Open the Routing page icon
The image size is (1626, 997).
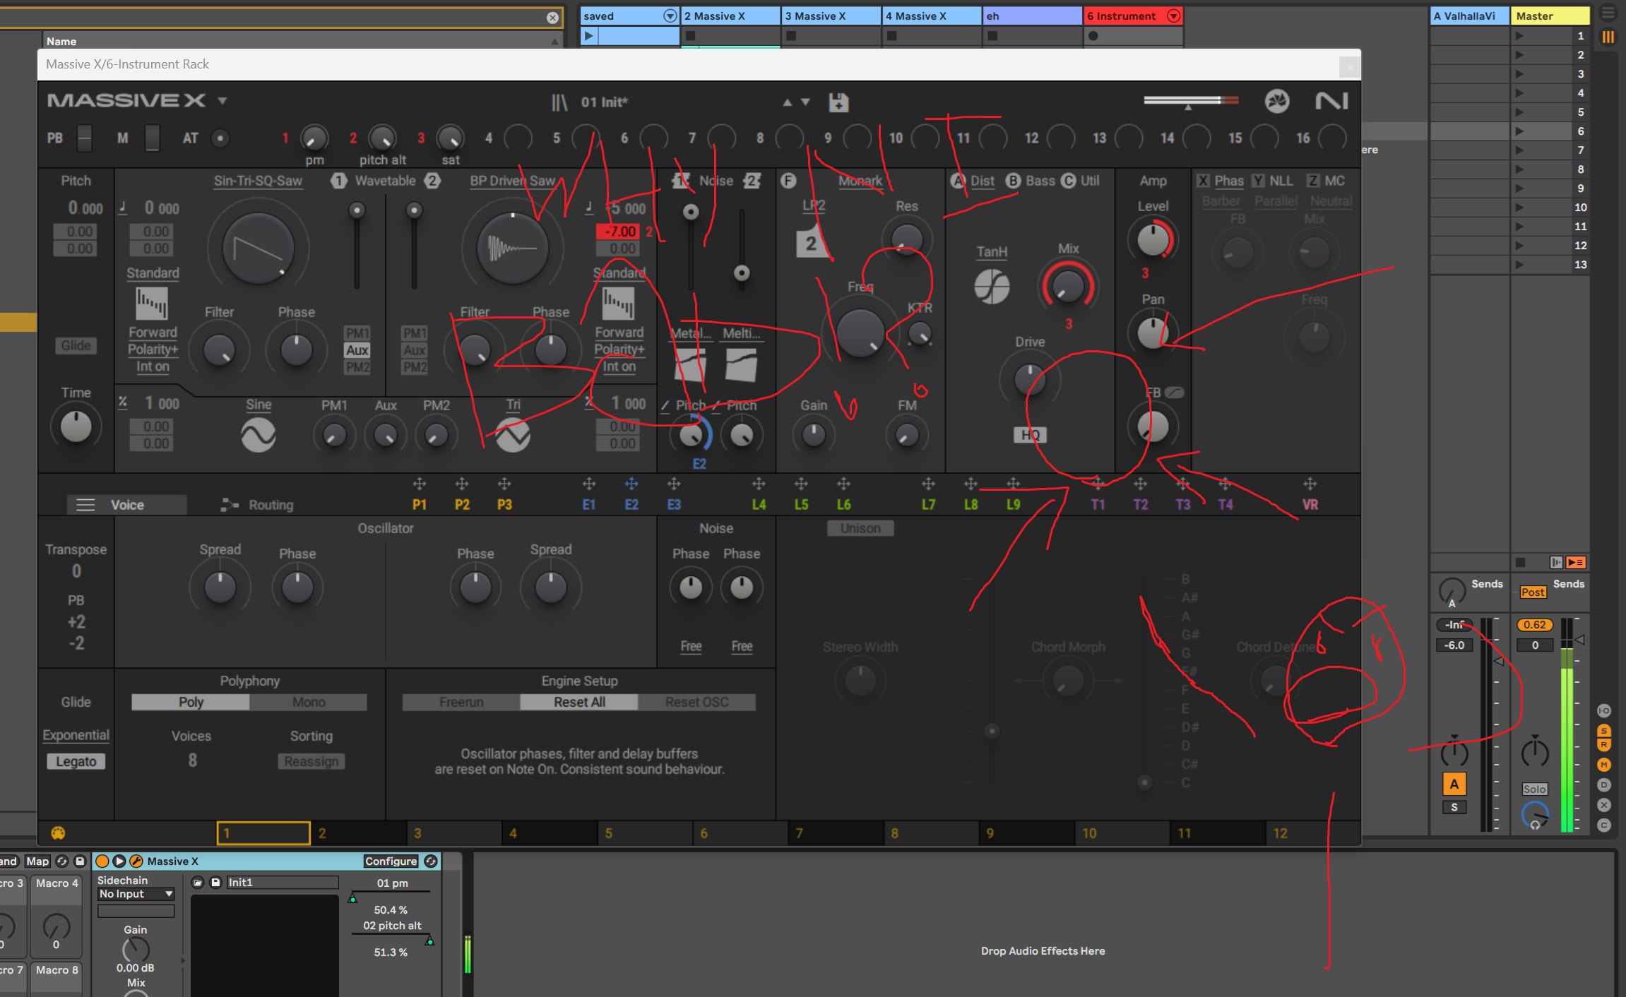pyautogui.click(x=230, y=505)
